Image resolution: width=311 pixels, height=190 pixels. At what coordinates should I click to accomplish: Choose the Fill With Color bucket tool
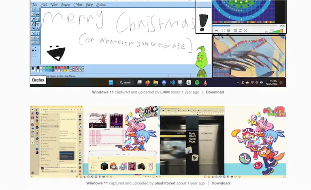pyautogui.click(x=38, y=15)
